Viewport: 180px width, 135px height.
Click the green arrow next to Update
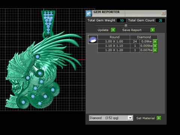click(x=113, y=30)
